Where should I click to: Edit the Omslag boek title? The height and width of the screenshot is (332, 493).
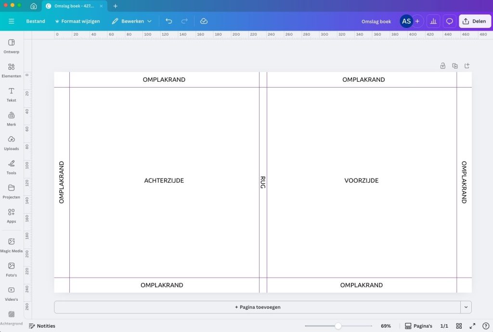(376, 21)
